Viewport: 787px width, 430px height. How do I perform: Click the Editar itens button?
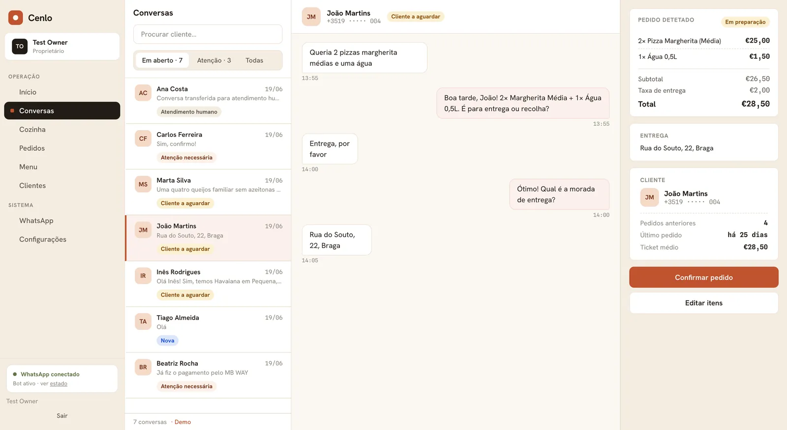(704, 303)
